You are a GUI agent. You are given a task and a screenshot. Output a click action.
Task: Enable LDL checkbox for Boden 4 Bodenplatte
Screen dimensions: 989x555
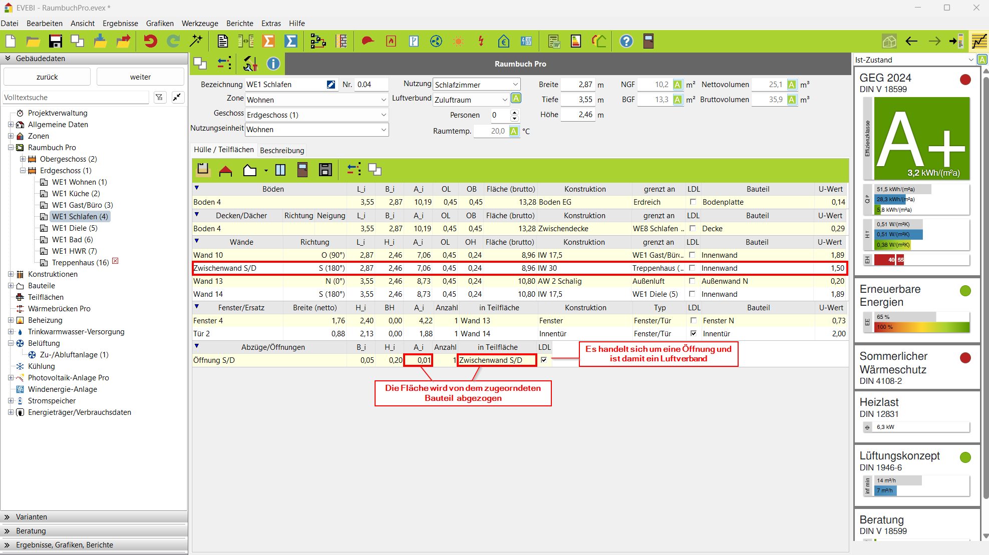[x=693, y=202]
